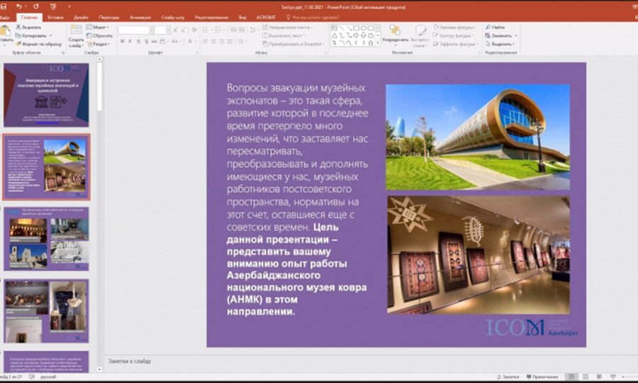
Task: Increase font size icon
Action: coord(175,30)
